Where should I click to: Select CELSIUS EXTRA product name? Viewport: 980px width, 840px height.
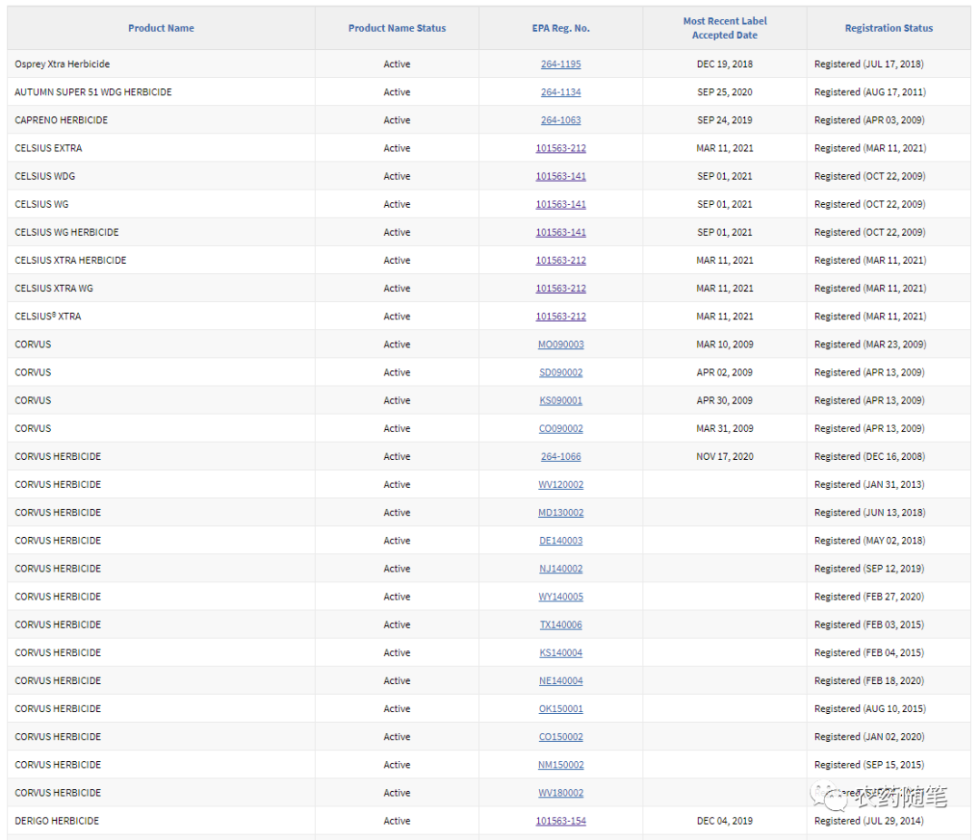48,148
